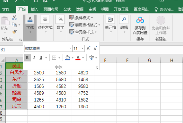This screenshot has height=123, width=183.
Task: Select cell containing 折颜
Action: click(x=17, y=86)
